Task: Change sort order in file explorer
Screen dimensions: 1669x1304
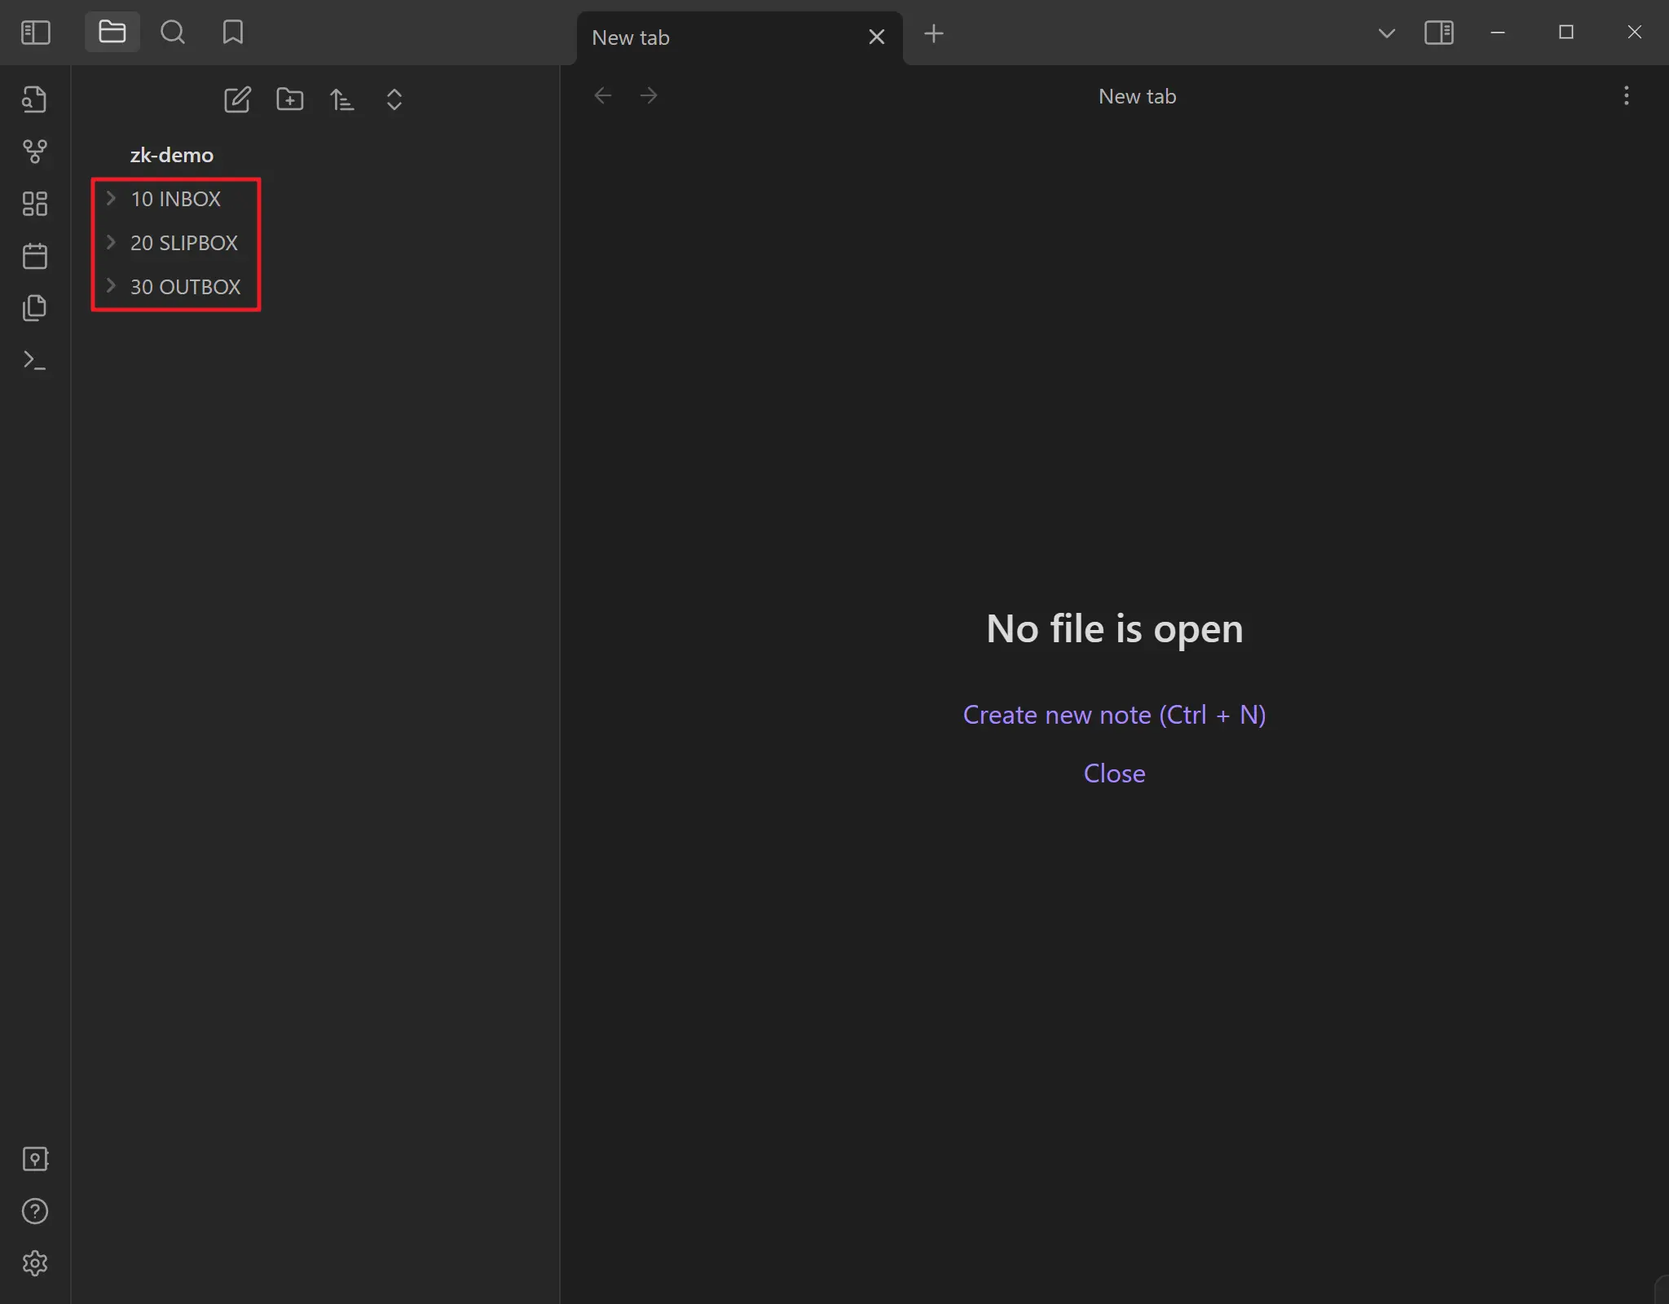Action: point(341,99)
